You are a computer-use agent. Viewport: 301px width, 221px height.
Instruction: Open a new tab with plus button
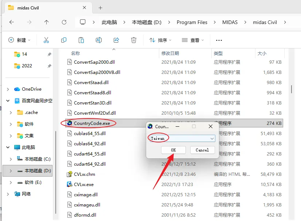click(101, 8)
